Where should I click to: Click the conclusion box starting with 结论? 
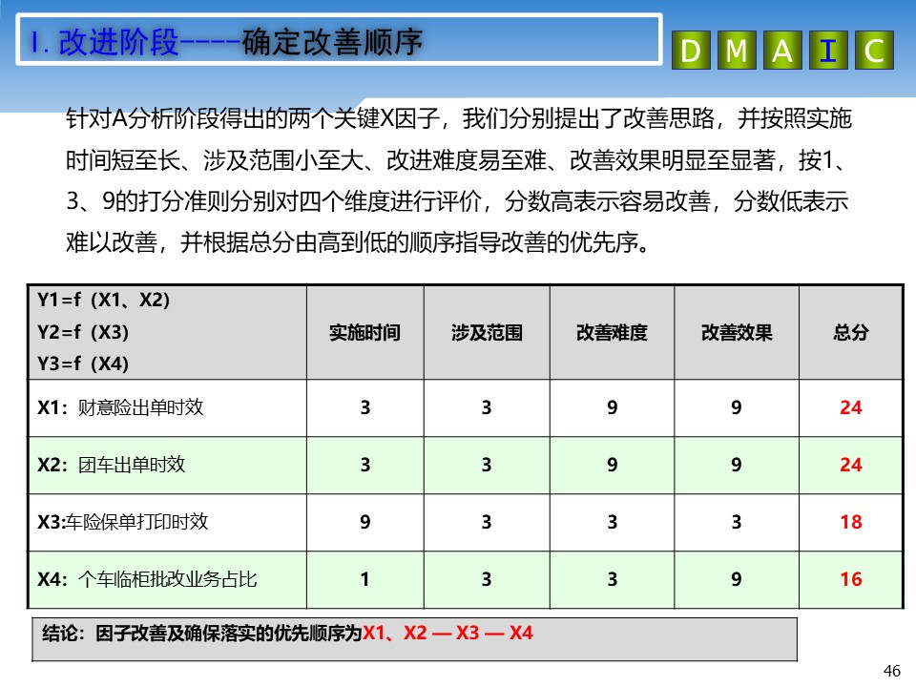pos(415,639)
